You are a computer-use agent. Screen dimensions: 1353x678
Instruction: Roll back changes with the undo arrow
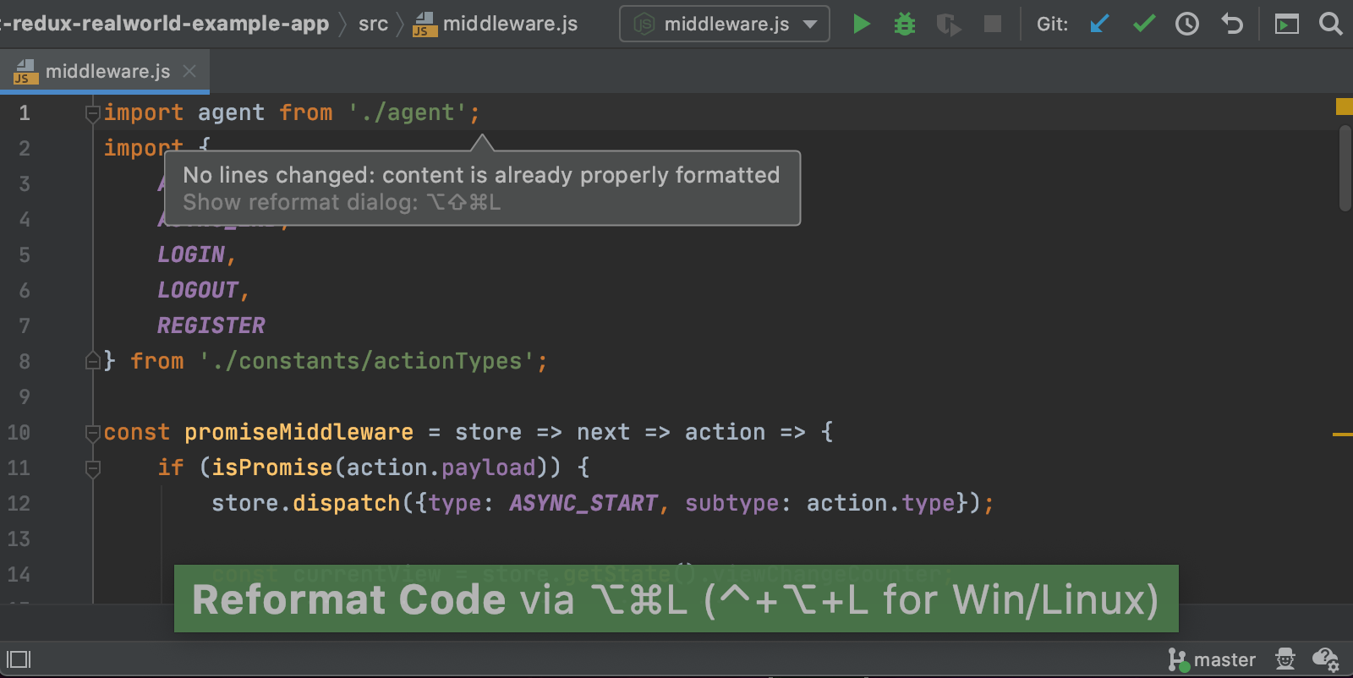[1232, 24]
